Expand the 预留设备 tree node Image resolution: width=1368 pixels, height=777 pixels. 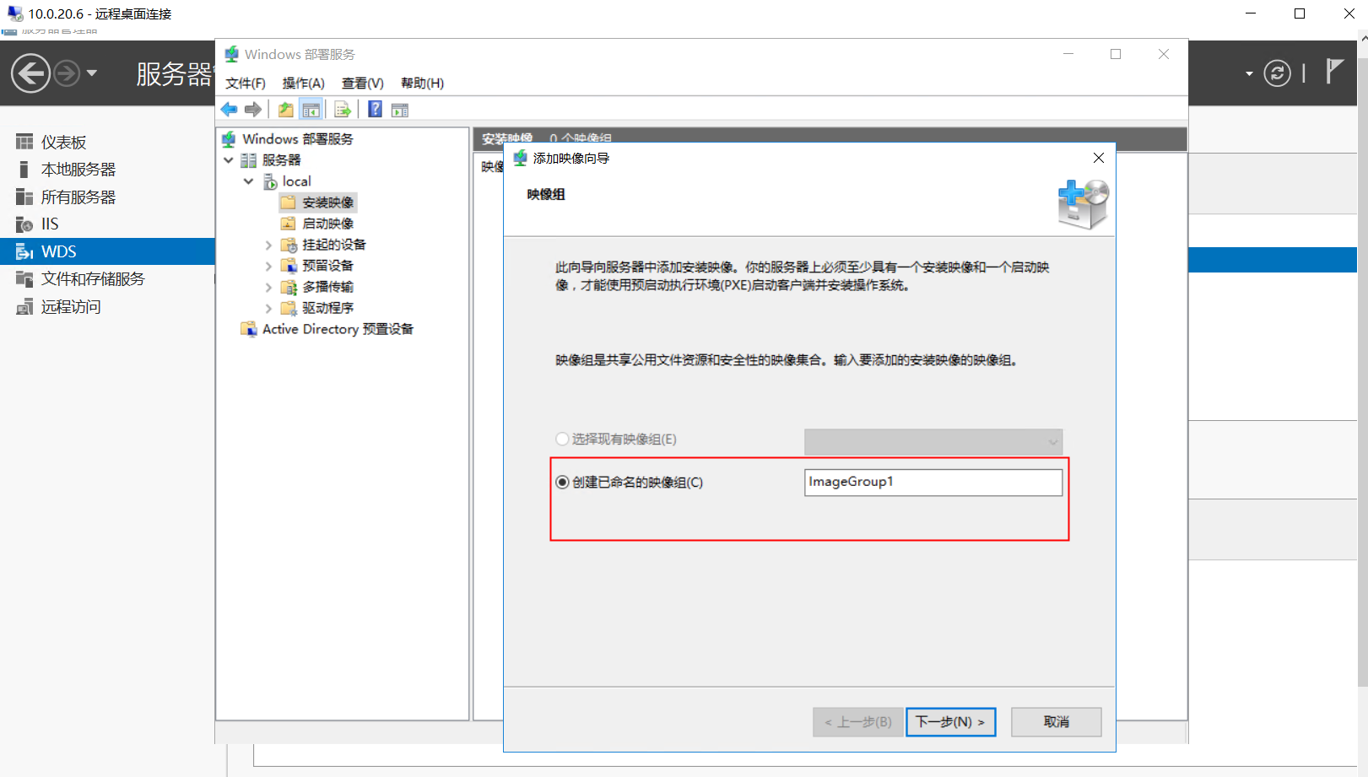[268, 266]
